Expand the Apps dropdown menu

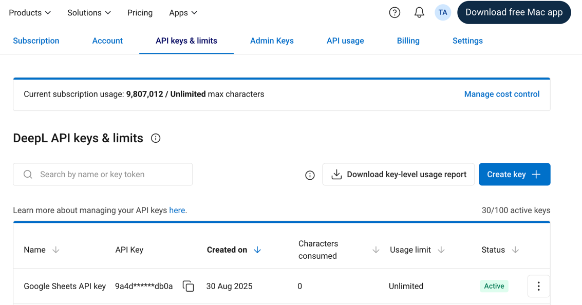(183, 13)
